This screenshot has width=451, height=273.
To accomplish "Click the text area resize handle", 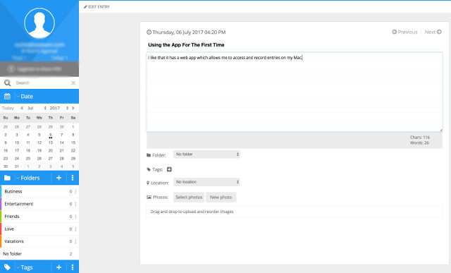I will click(440, 131).
